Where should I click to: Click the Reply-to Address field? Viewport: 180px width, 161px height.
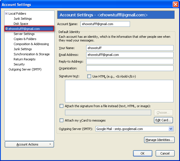coord(130,61)
